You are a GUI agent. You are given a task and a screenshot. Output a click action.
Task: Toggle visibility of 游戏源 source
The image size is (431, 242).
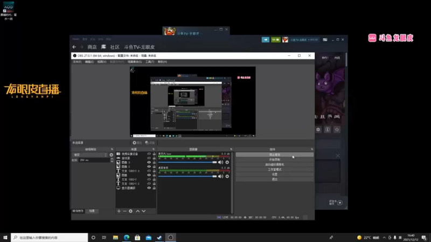click(x=149, y=158)
